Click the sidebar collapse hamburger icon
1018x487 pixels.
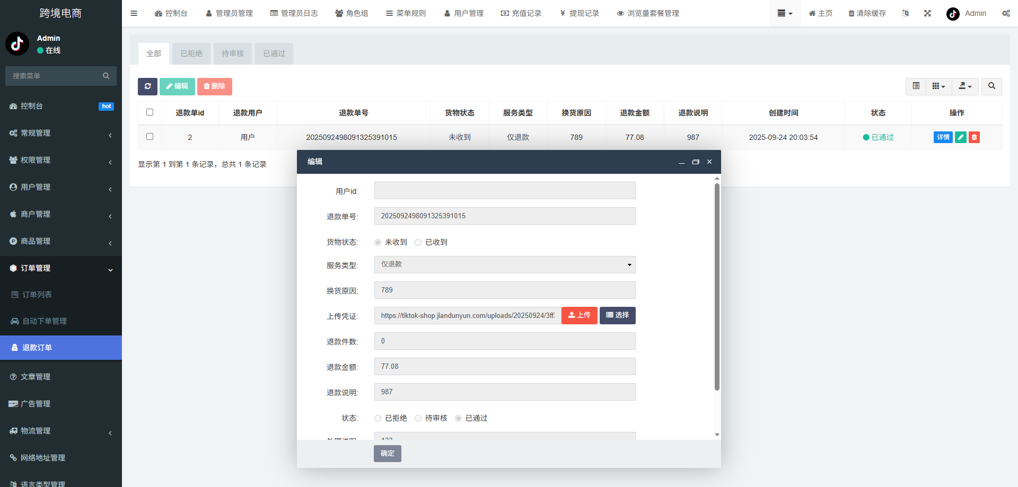[x=134, y=13]
